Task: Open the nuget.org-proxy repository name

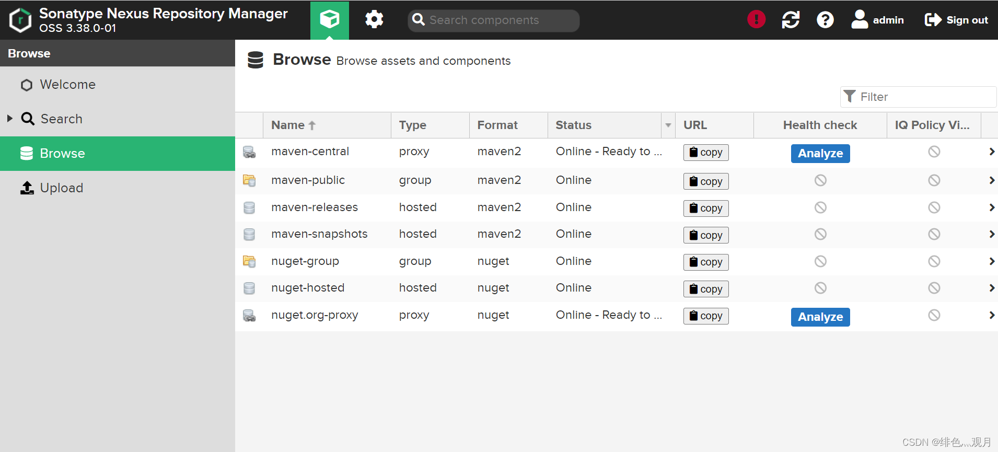Action: click(315, 315)
